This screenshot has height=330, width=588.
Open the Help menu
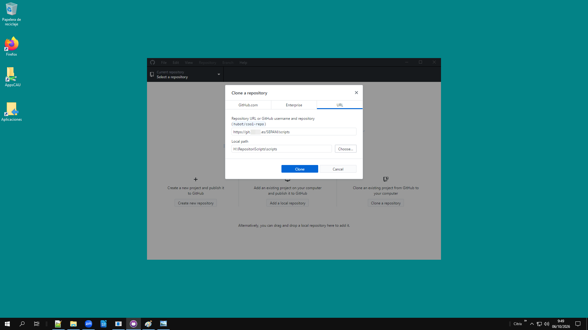(243, 62)
